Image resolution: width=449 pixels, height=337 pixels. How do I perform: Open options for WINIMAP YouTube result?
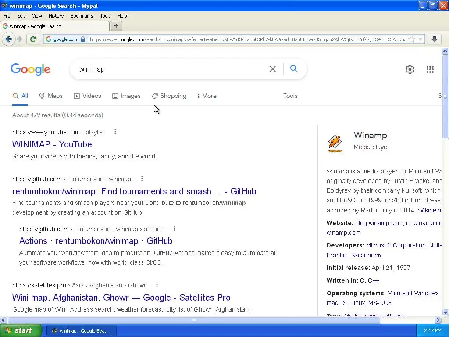pyautogui.click(x=115, y=132)
